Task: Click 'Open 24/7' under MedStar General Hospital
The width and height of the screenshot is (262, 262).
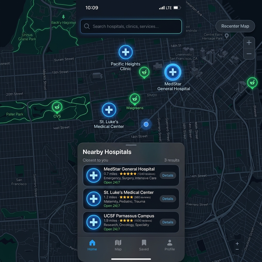Action: pos(112,182)
